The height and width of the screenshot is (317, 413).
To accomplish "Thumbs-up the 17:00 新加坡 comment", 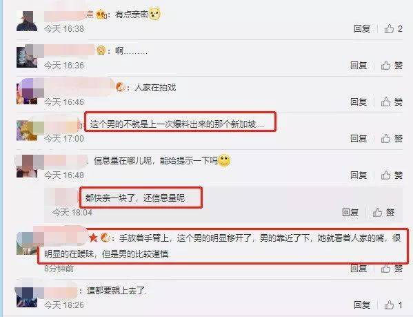I will tap(392, 138).
